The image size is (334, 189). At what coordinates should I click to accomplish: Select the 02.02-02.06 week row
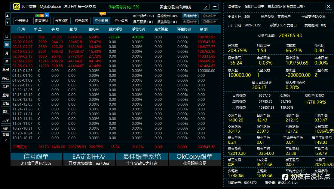coord(116,61)
